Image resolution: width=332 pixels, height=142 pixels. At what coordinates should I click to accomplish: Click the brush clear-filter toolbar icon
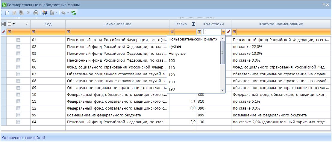pyautogui.click(x=45, y=13)
